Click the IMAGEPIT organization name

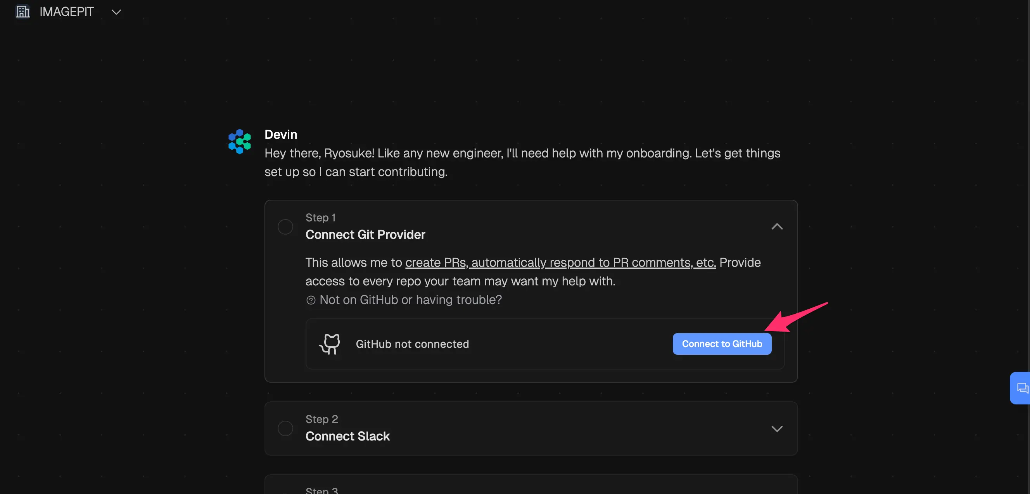point(66,12)
